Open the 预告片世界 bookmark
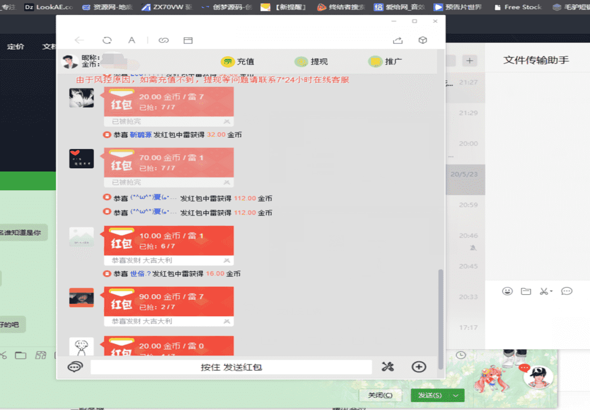The image size is (590, 410). (x=458, y=7)
